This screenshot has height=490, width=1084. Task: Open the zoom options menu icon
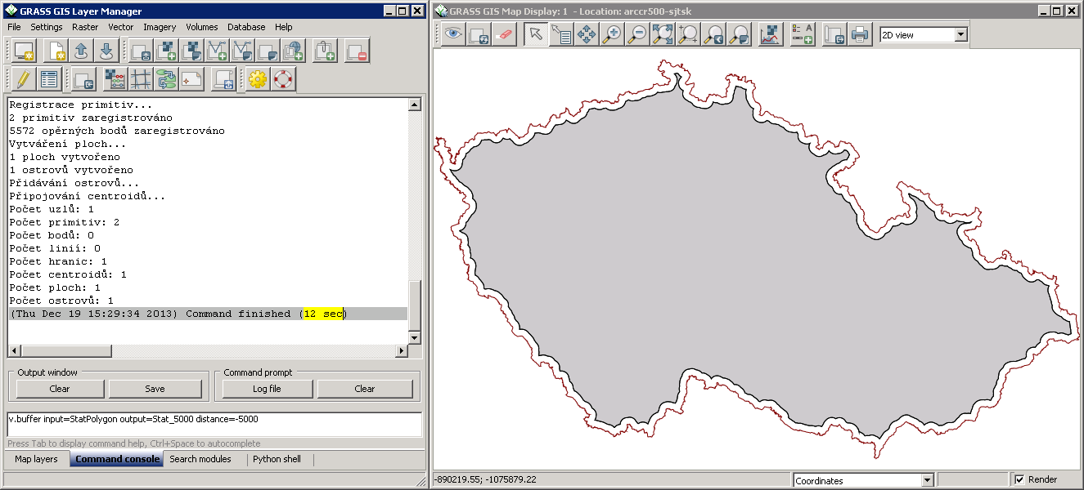[x=739, y=34]
